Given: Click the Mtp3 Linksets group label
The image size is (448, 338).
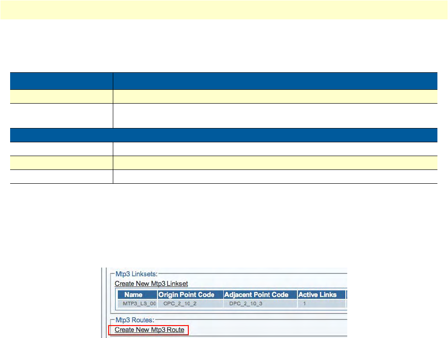Looking at the screenshot, I should tap(135, 274).
